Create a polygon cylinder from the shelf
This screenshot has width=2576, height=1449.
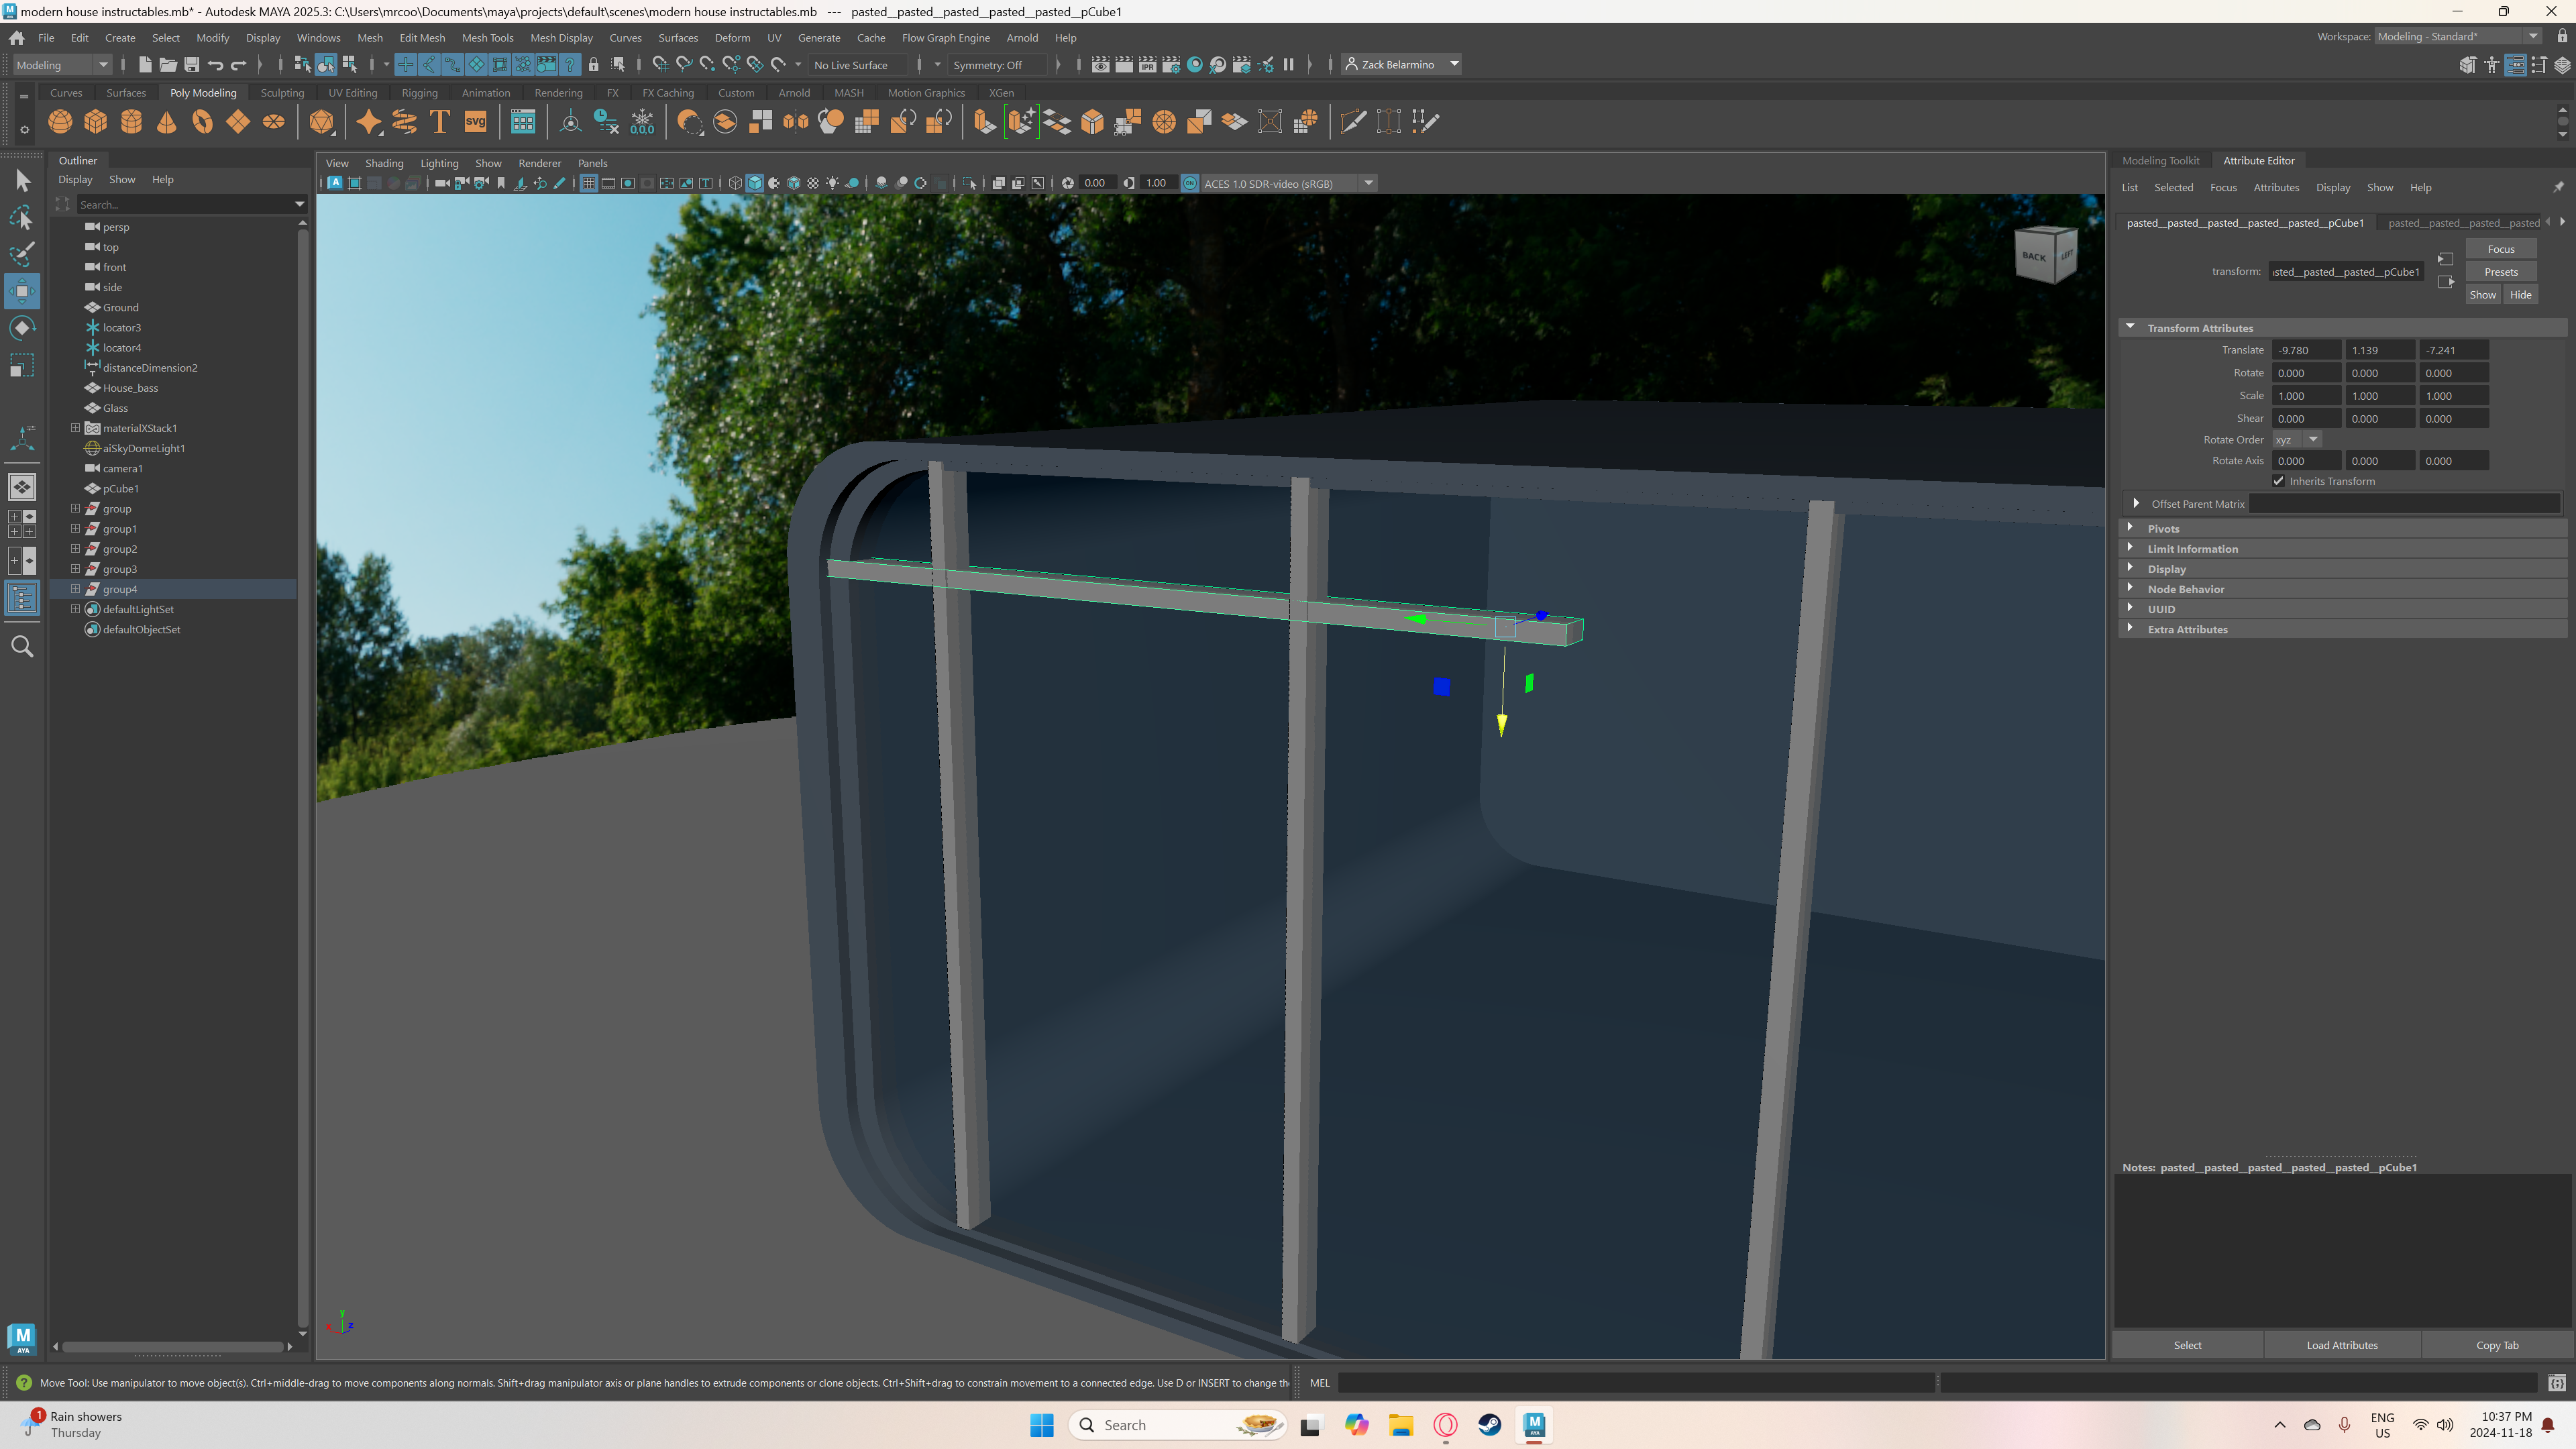pos(131,122)
